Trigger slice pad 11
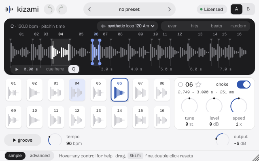Screen dimensions: 259x161 [56, 117]
